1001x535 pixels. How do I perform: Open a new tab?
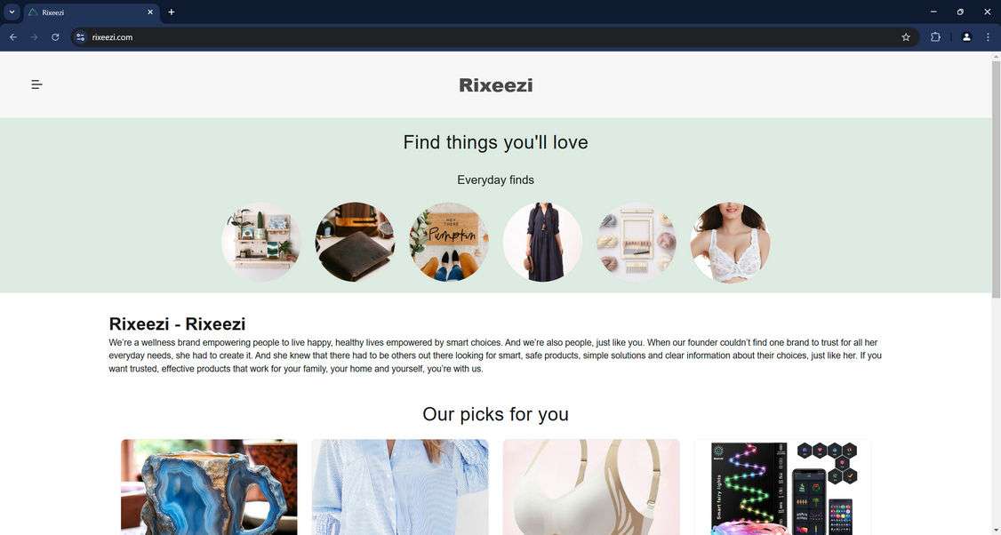click(x=171, y=12)
